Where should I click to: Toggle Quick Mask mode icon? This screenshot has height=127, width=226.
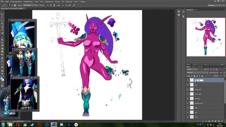2,83
